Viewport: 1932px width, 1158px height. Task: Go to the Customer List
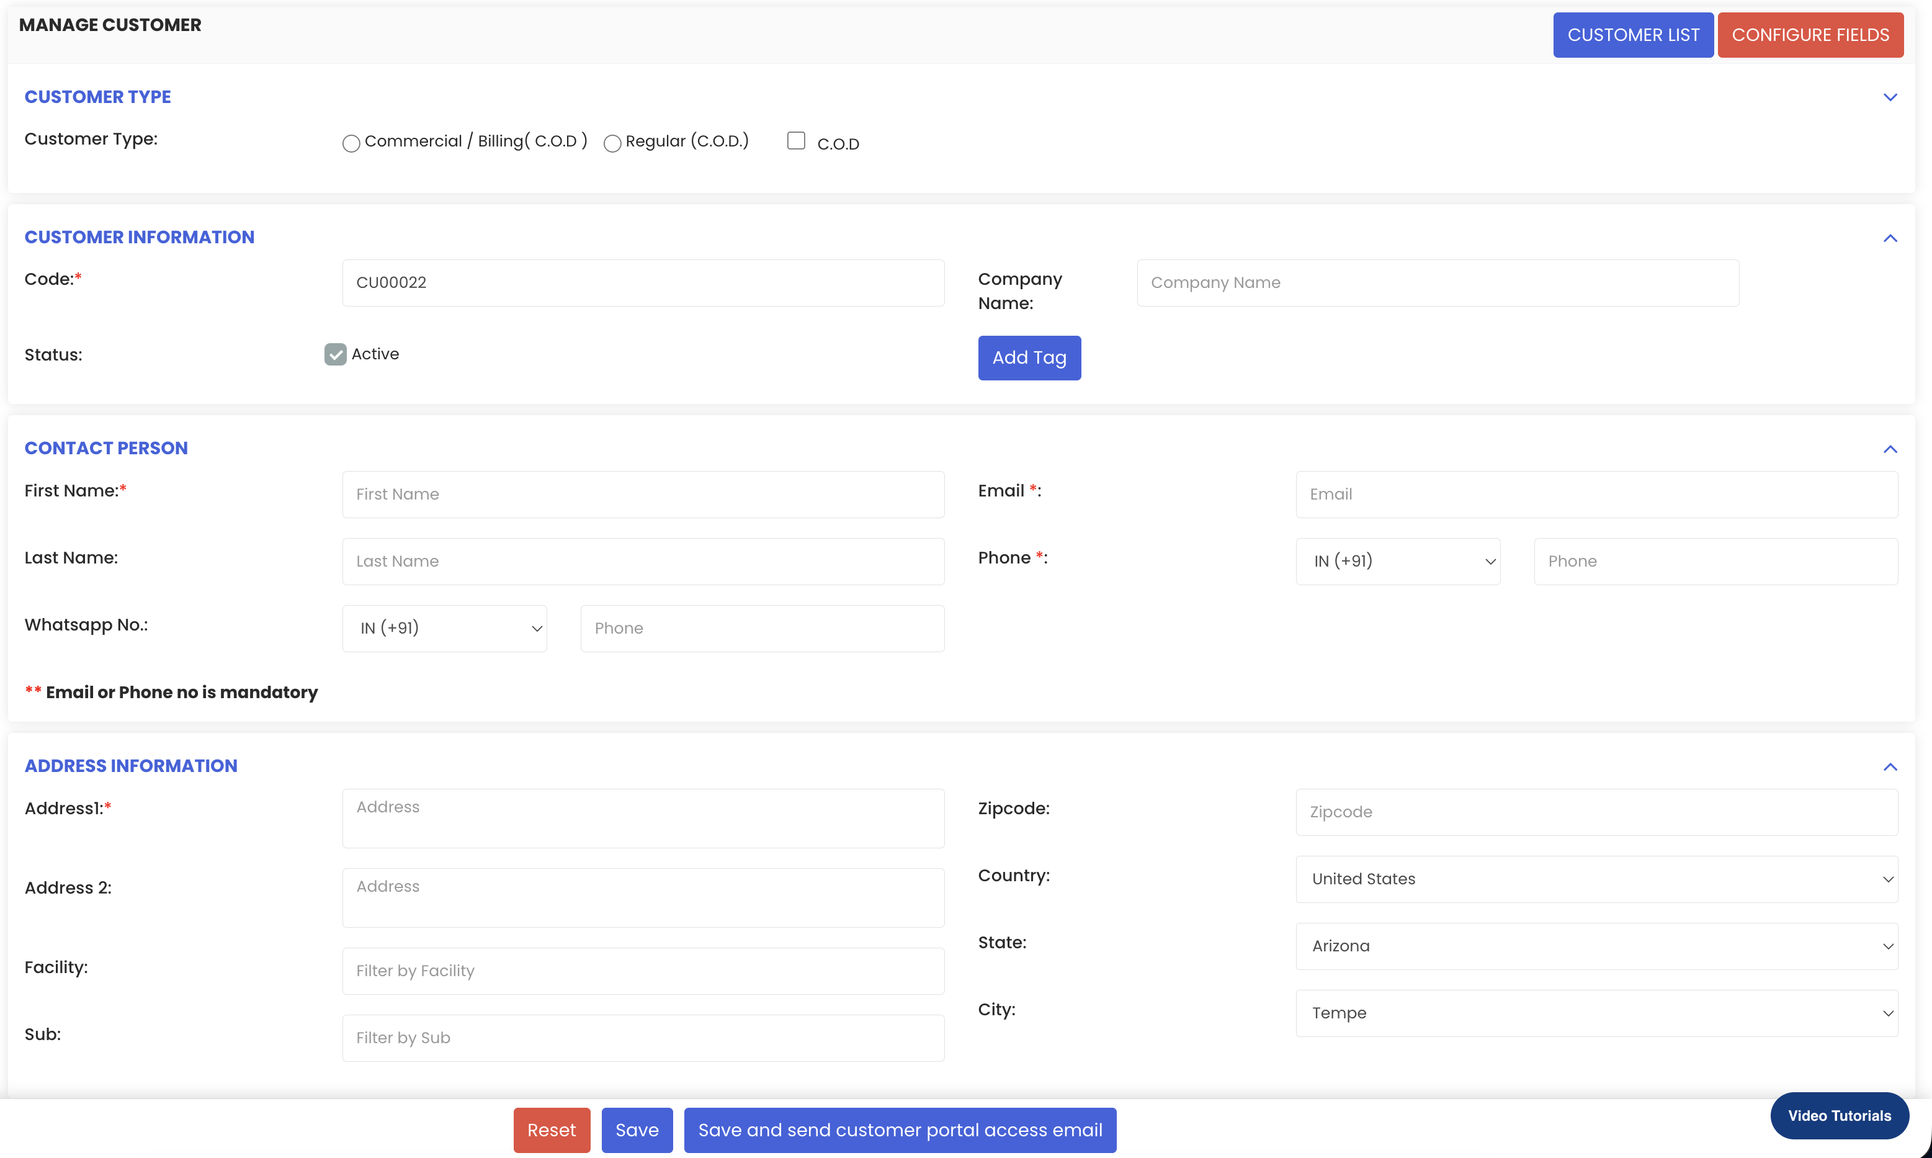[1632, 35]
